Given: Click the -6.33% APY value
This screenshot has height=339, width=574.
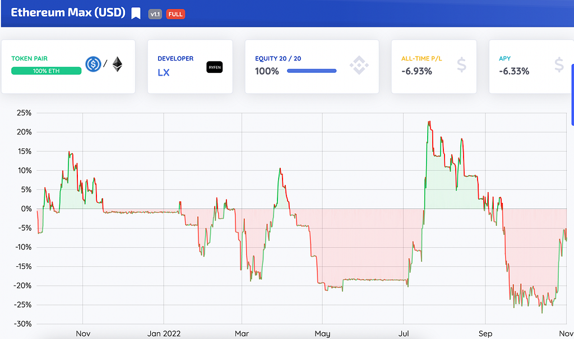Looking at the screenshot, I should click(x=514, y=71).
